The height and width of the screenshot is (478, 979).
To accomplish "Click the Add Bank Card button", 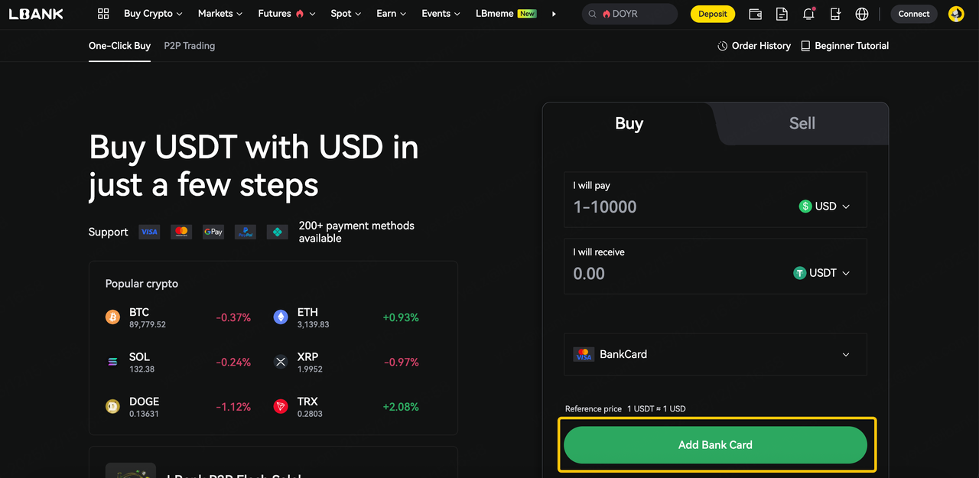I will point(715,444).
